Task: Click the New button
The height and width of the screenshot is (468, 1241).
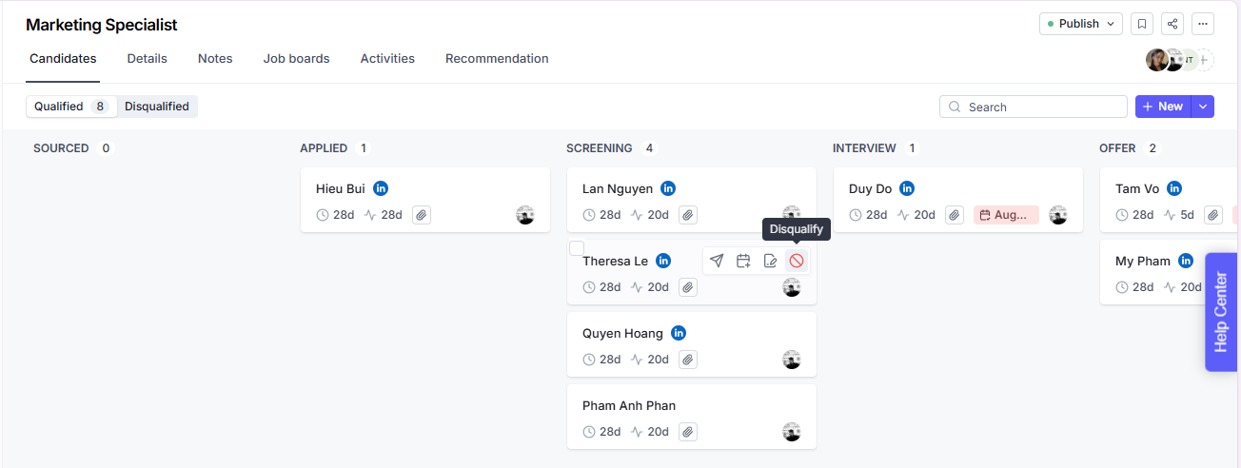Action: (1162, 107)
